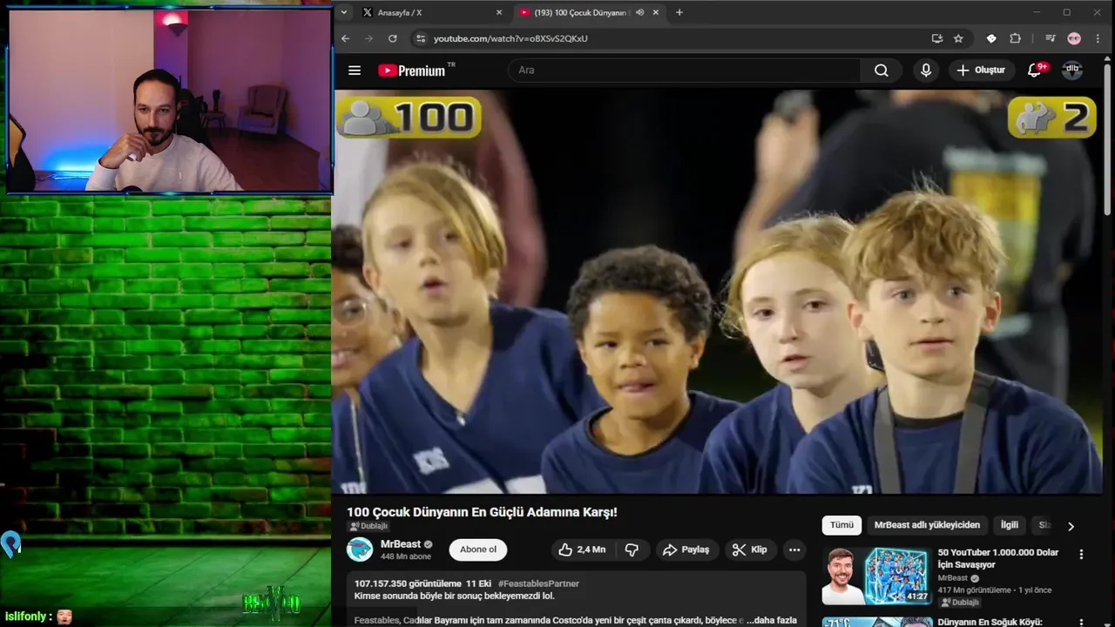Image resolution: width=1115 pixels, height=627 pixels.
Task: Click the 'Klip' button
Action: tap(750, 549)
